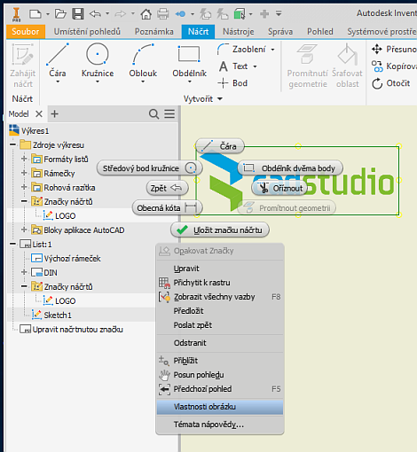The width and height of the screenshot is (417, 452).
Task: Click the Přesunout move tool
Action: pyautogui.click(x=394, y=49)
